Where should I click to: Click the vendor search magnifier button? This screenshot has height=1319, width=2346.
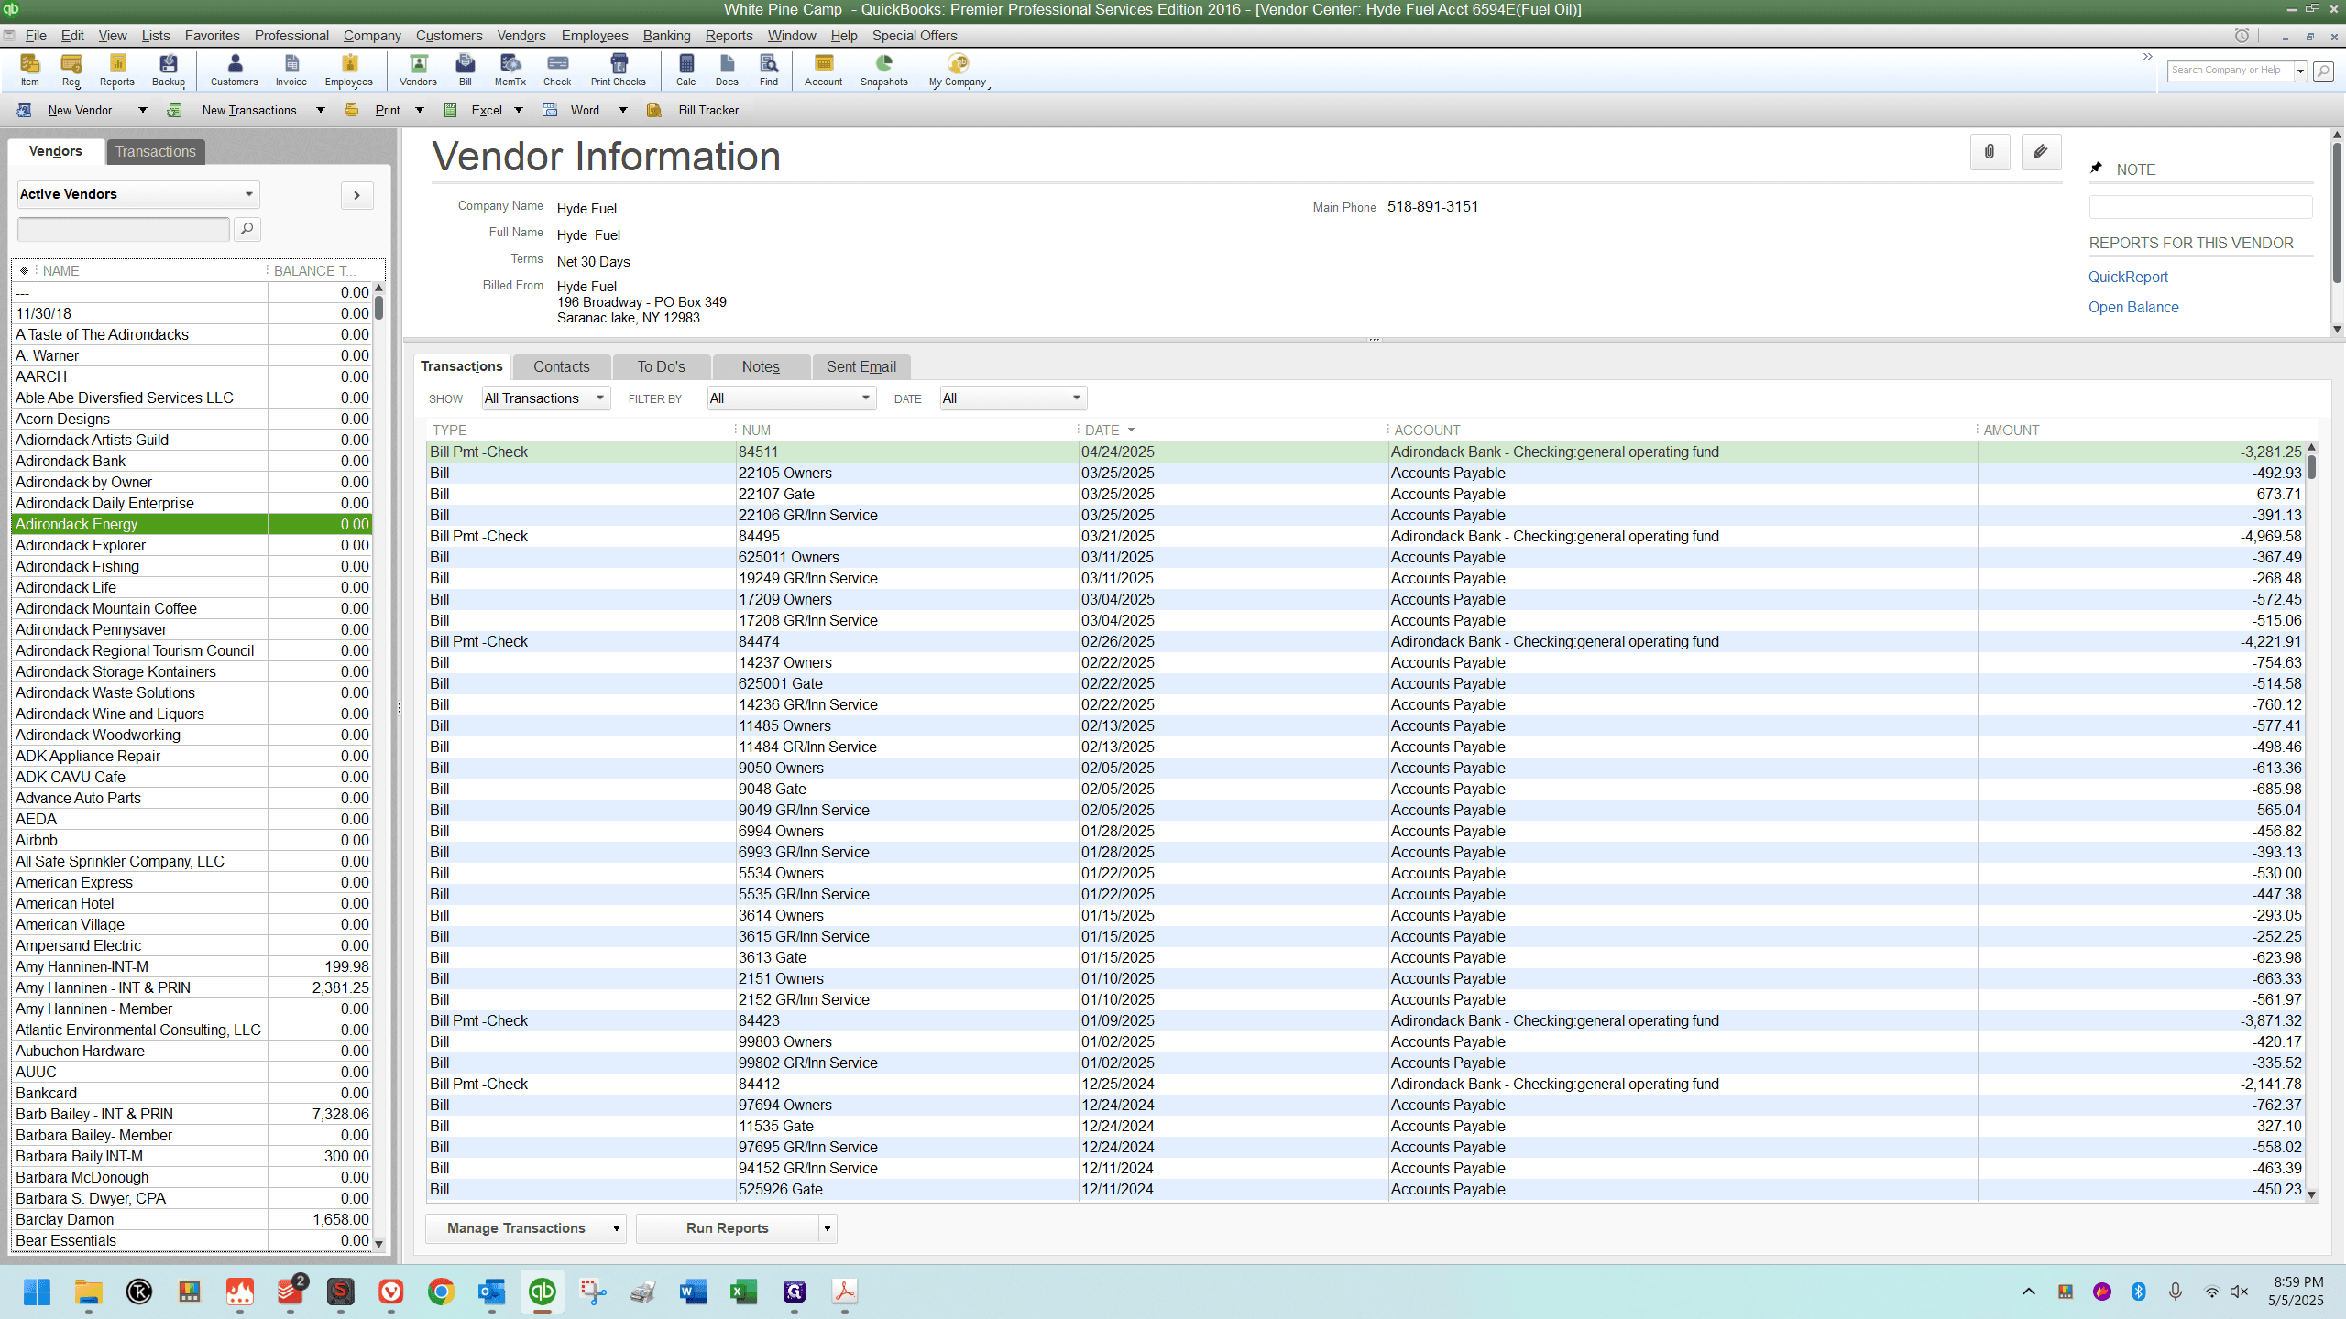(x=247, y=229)
